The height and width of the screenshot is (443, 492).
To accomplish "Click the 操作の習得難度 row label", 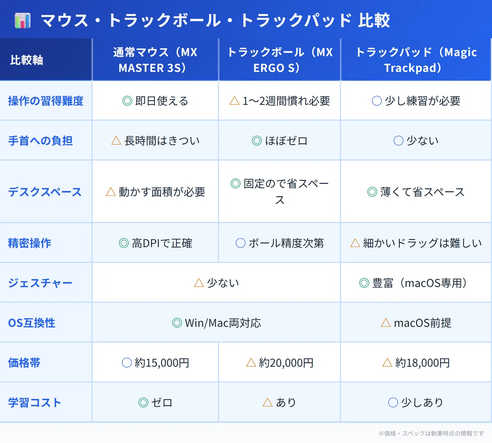I will 46,101.
